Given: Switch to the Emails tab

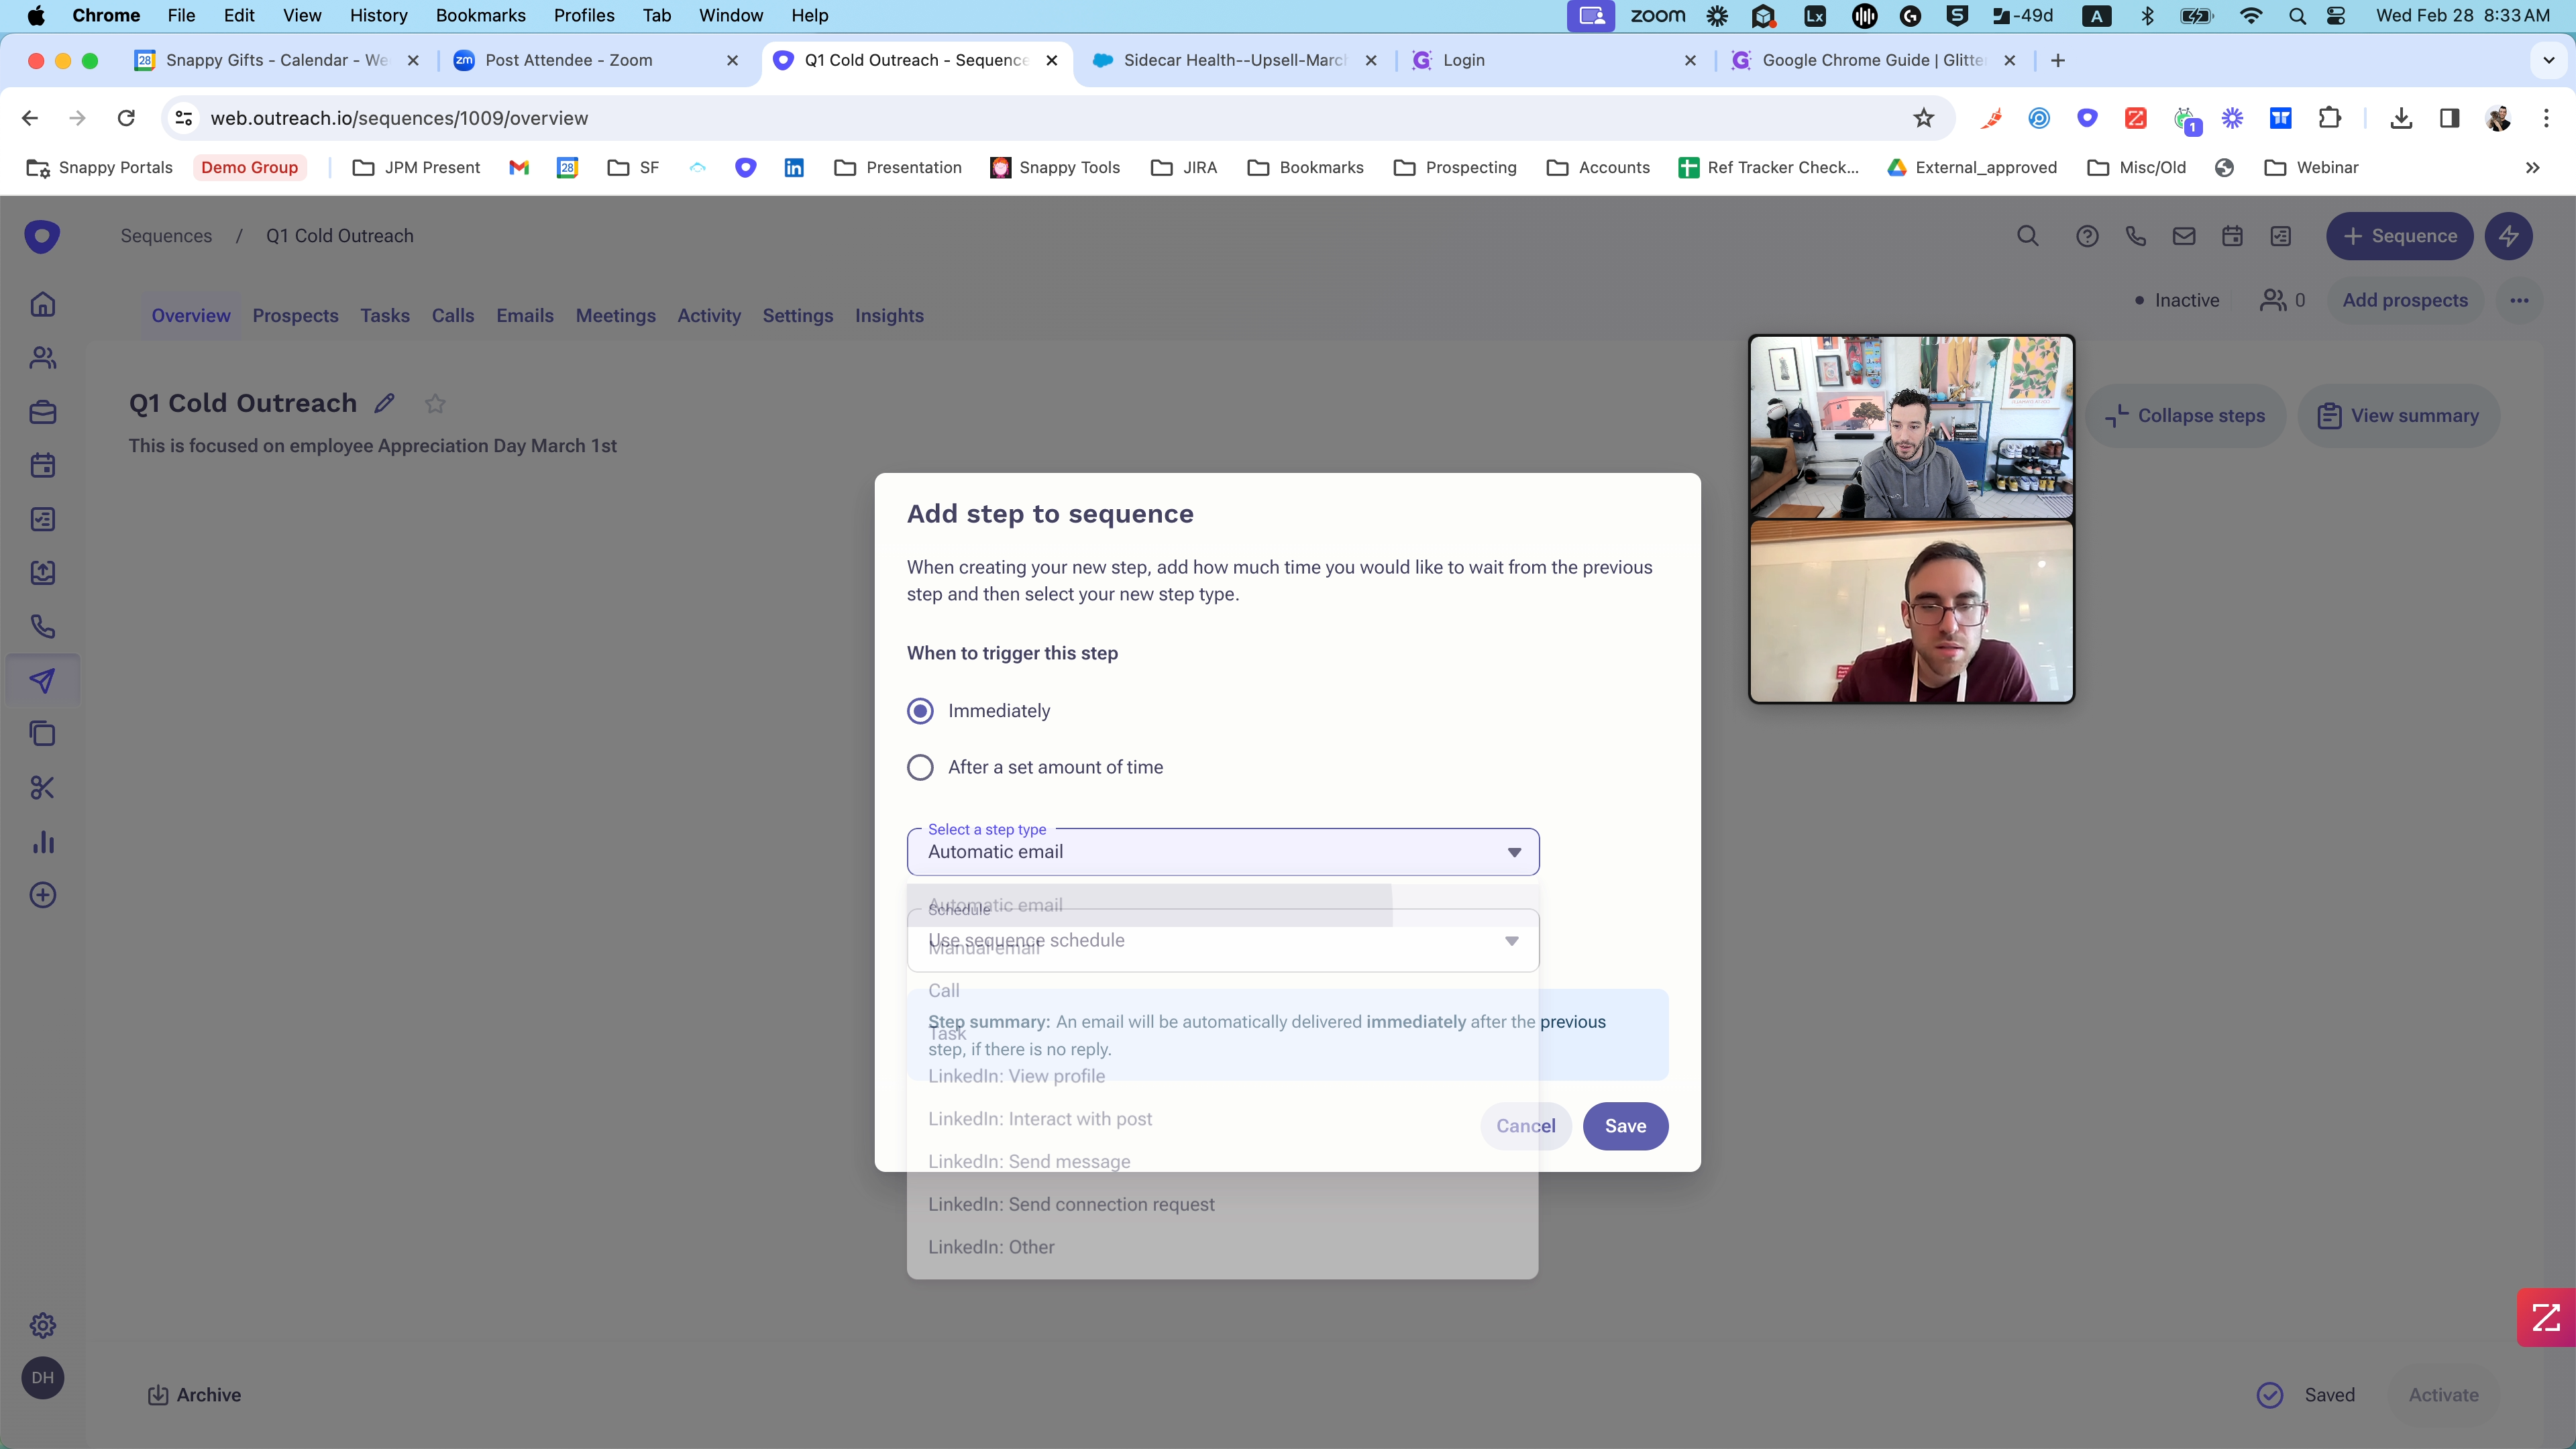Looking at the screenshot, I should (x=525, y=316).
